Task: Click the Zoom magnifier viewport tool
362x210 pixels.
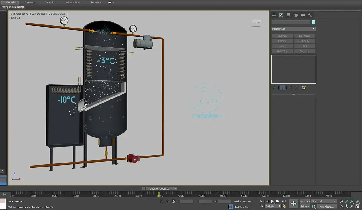Action: point(341,201)
